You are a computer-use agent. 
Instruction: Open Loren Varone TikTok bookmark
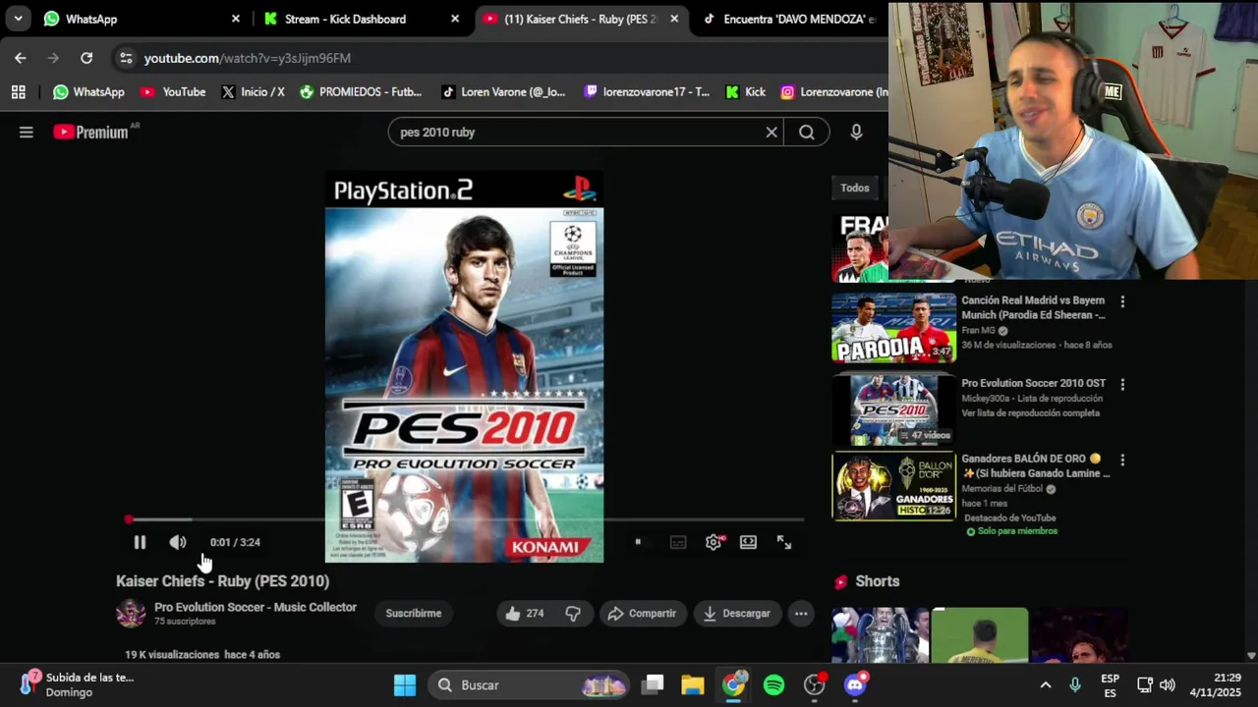[504, 92]
